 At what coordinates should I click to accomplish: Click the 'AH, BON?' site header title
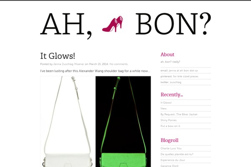tap(125, 25)
